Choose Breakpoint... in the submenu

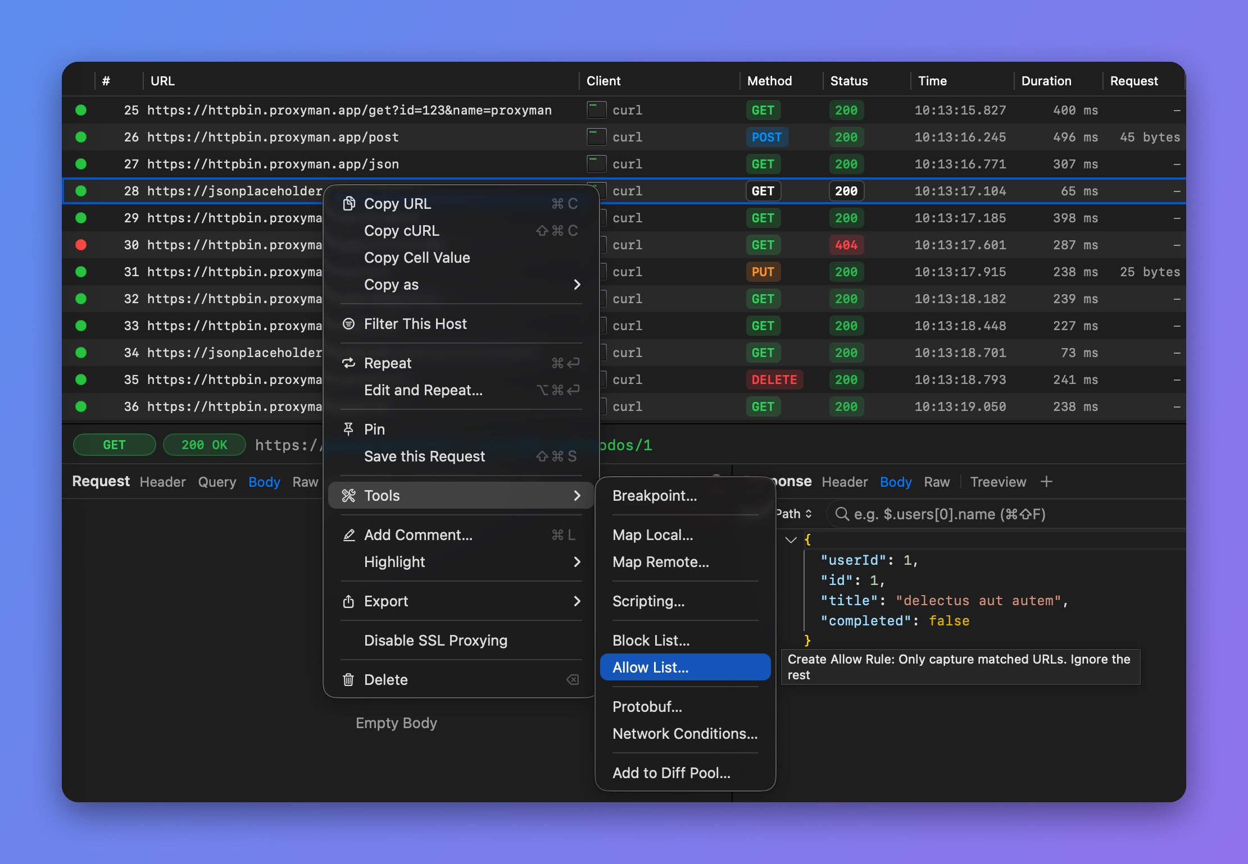(x=685, y=496)
